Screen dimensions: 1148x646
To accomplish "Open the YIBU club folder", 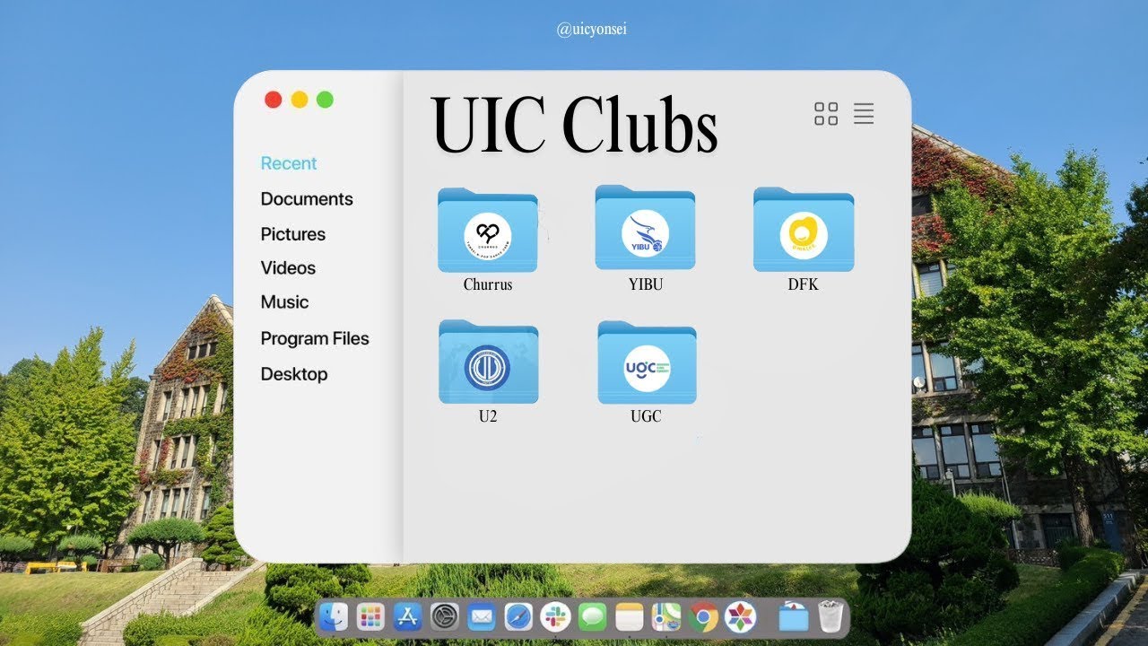I will coord(645,228).
